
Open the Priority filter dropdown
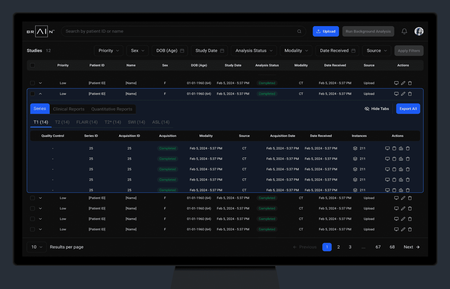[x=109, y=51]
